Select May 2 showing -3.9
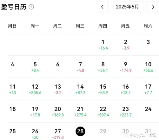The height and width of the screenshot is (140, 159). click(126, 45)
